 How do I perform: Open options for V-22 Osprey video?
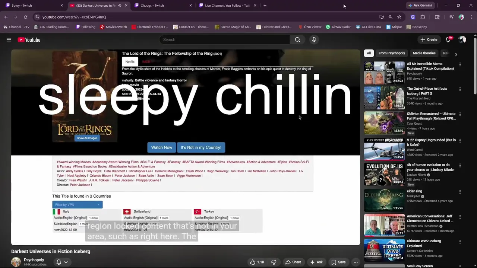(x=460, y=141)
